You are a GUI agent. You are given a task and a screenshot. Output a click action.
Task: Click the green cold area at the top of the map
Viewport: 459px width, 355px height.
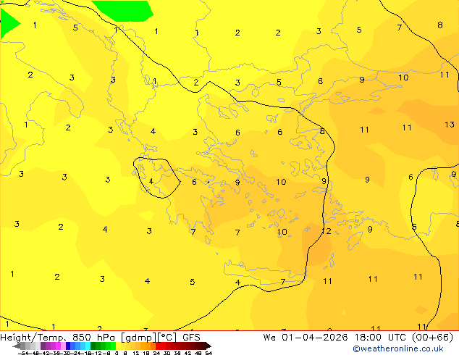123,11
